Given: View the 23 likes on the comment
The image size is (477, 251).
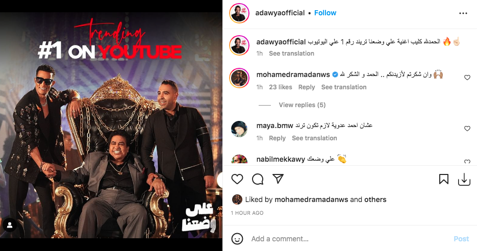Looking at the screenshot, I should point(281,87).
